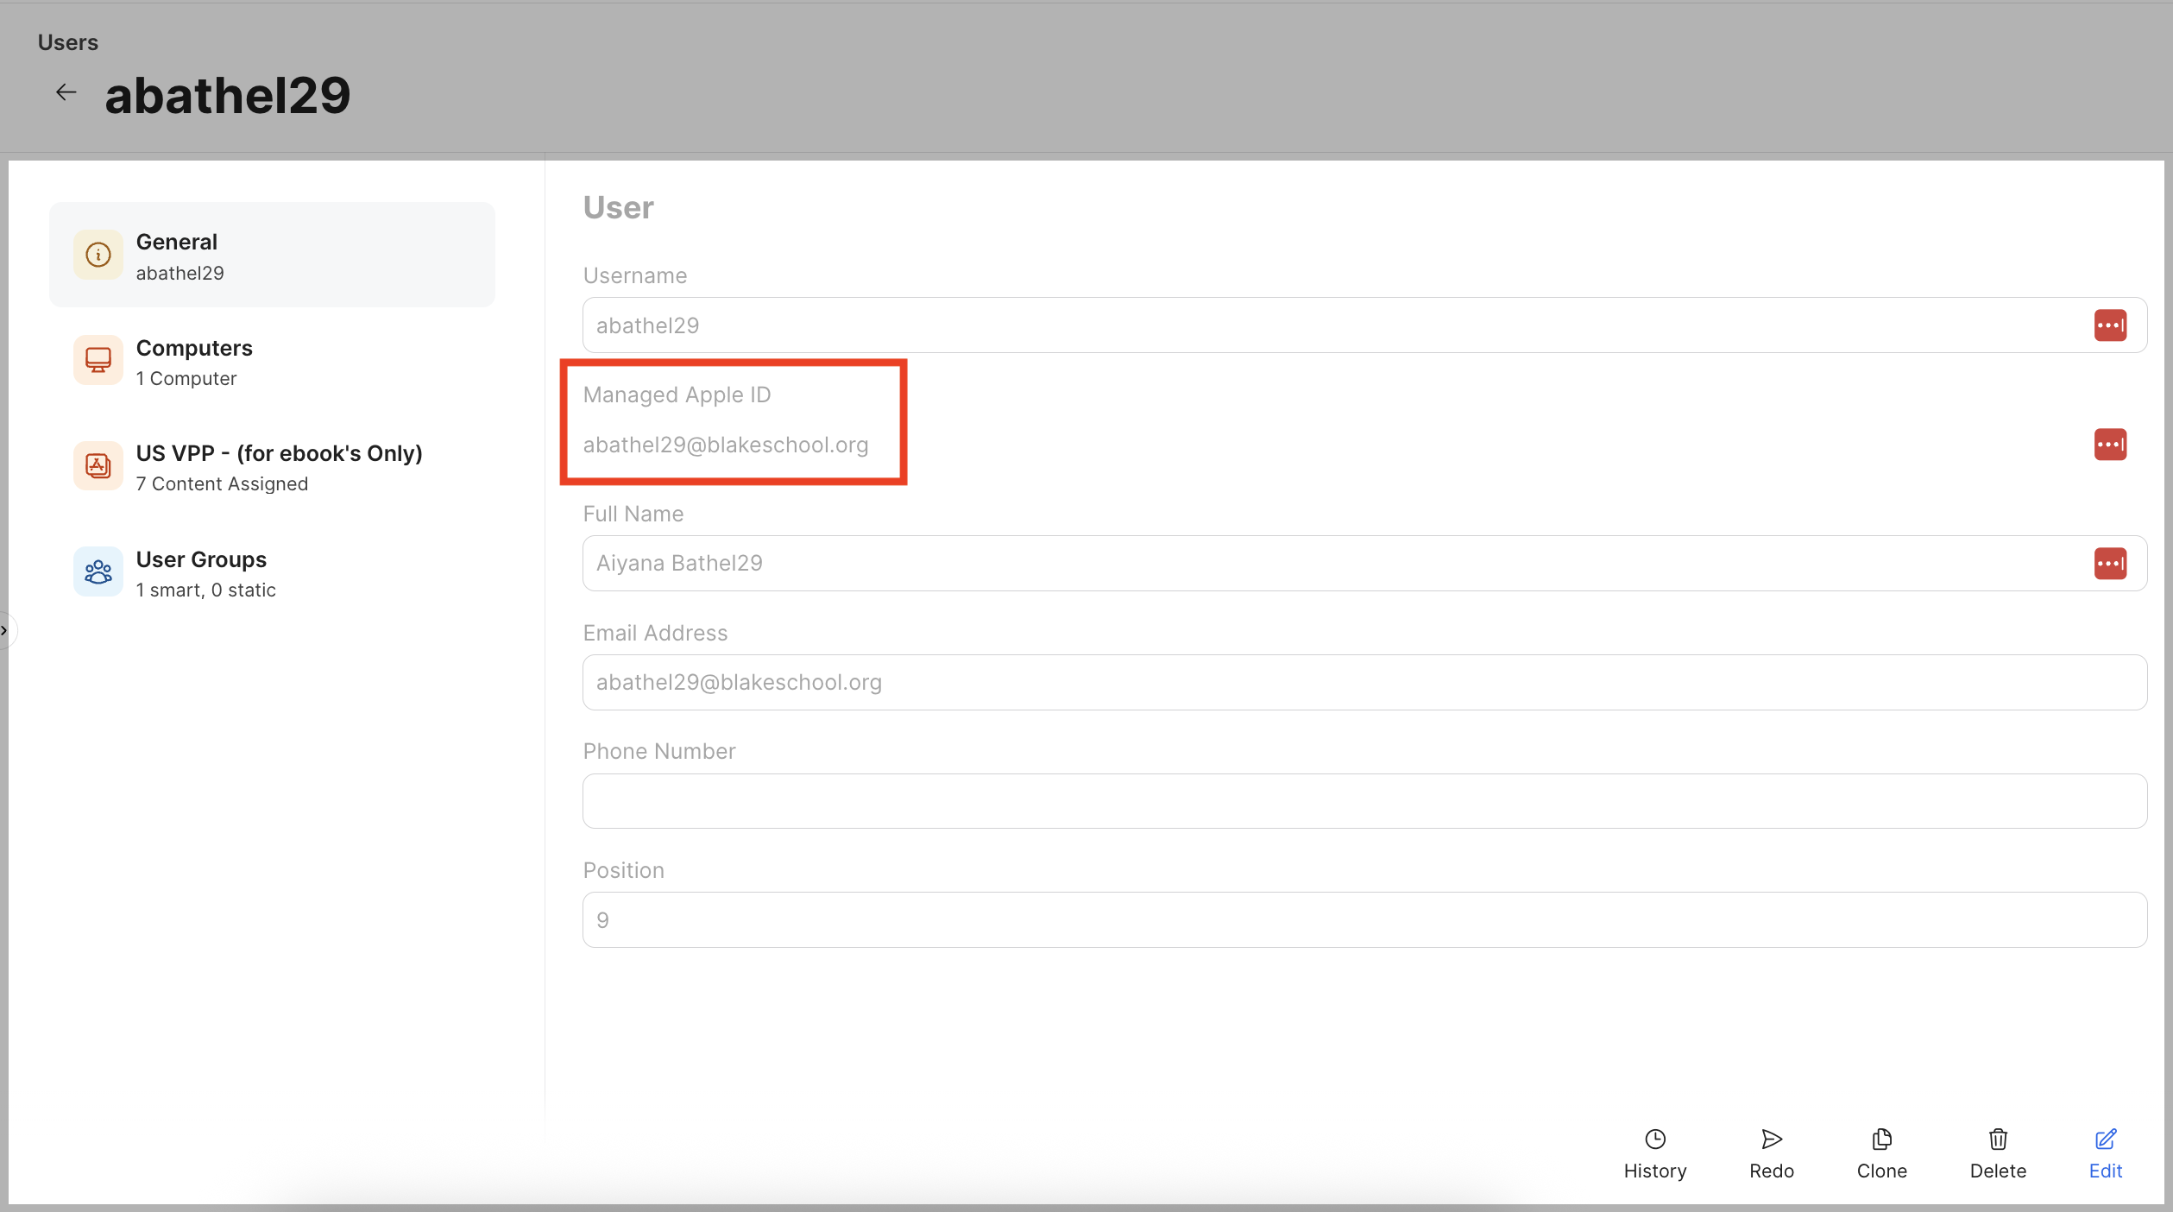This screenshot has height=1212, width=2173.
Task: Click the User Groups people icon
Action: pyautogui.click(x=98, y=571)
